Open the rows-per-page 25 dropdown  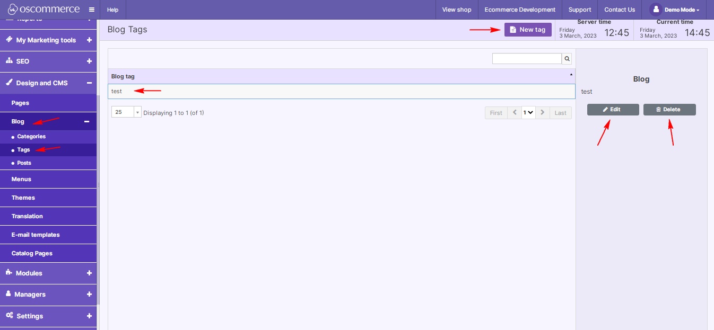click(126, 112)
